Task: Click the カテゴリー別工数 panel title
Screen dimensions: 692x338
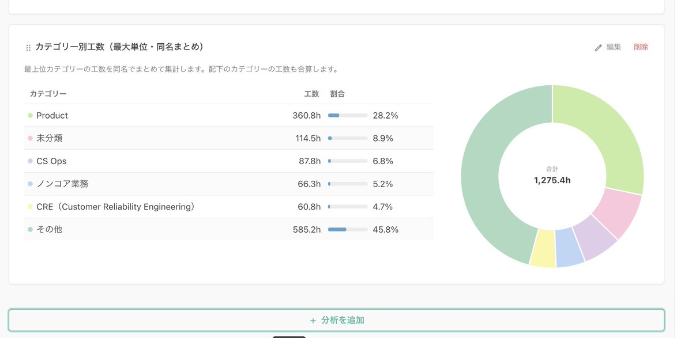Action: (x=120, y=47)
